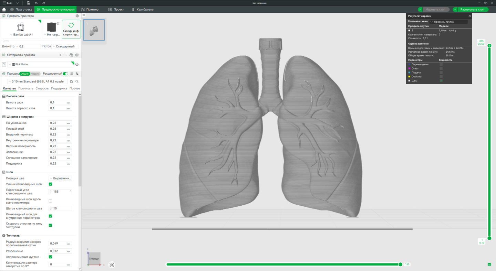Click sync info with printer button
Screen dimensions: 496x271
click(x=71, y=29)
